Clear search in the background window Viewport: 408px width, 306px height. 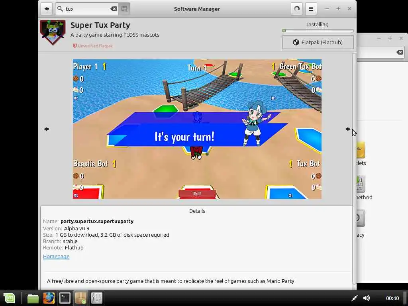[400, 52]
